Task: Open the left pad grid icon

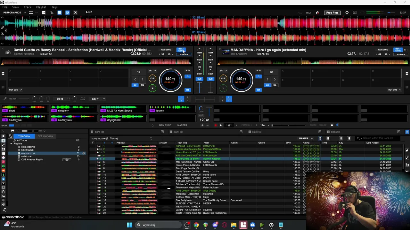Action: [x=3, y=73]
